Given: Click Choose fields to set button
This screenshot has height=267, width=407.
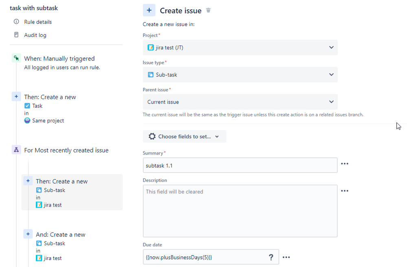Looking at the screenshot, I should [184, 137].
